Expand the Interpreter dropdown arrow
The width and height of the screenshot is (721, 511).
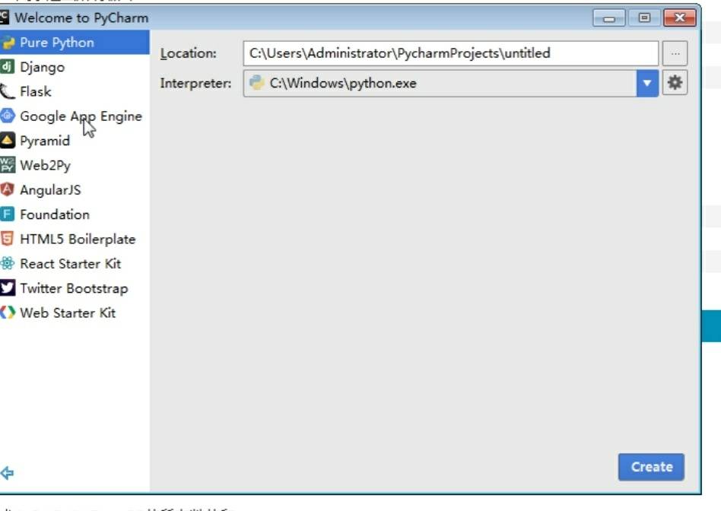click(647, 83)
